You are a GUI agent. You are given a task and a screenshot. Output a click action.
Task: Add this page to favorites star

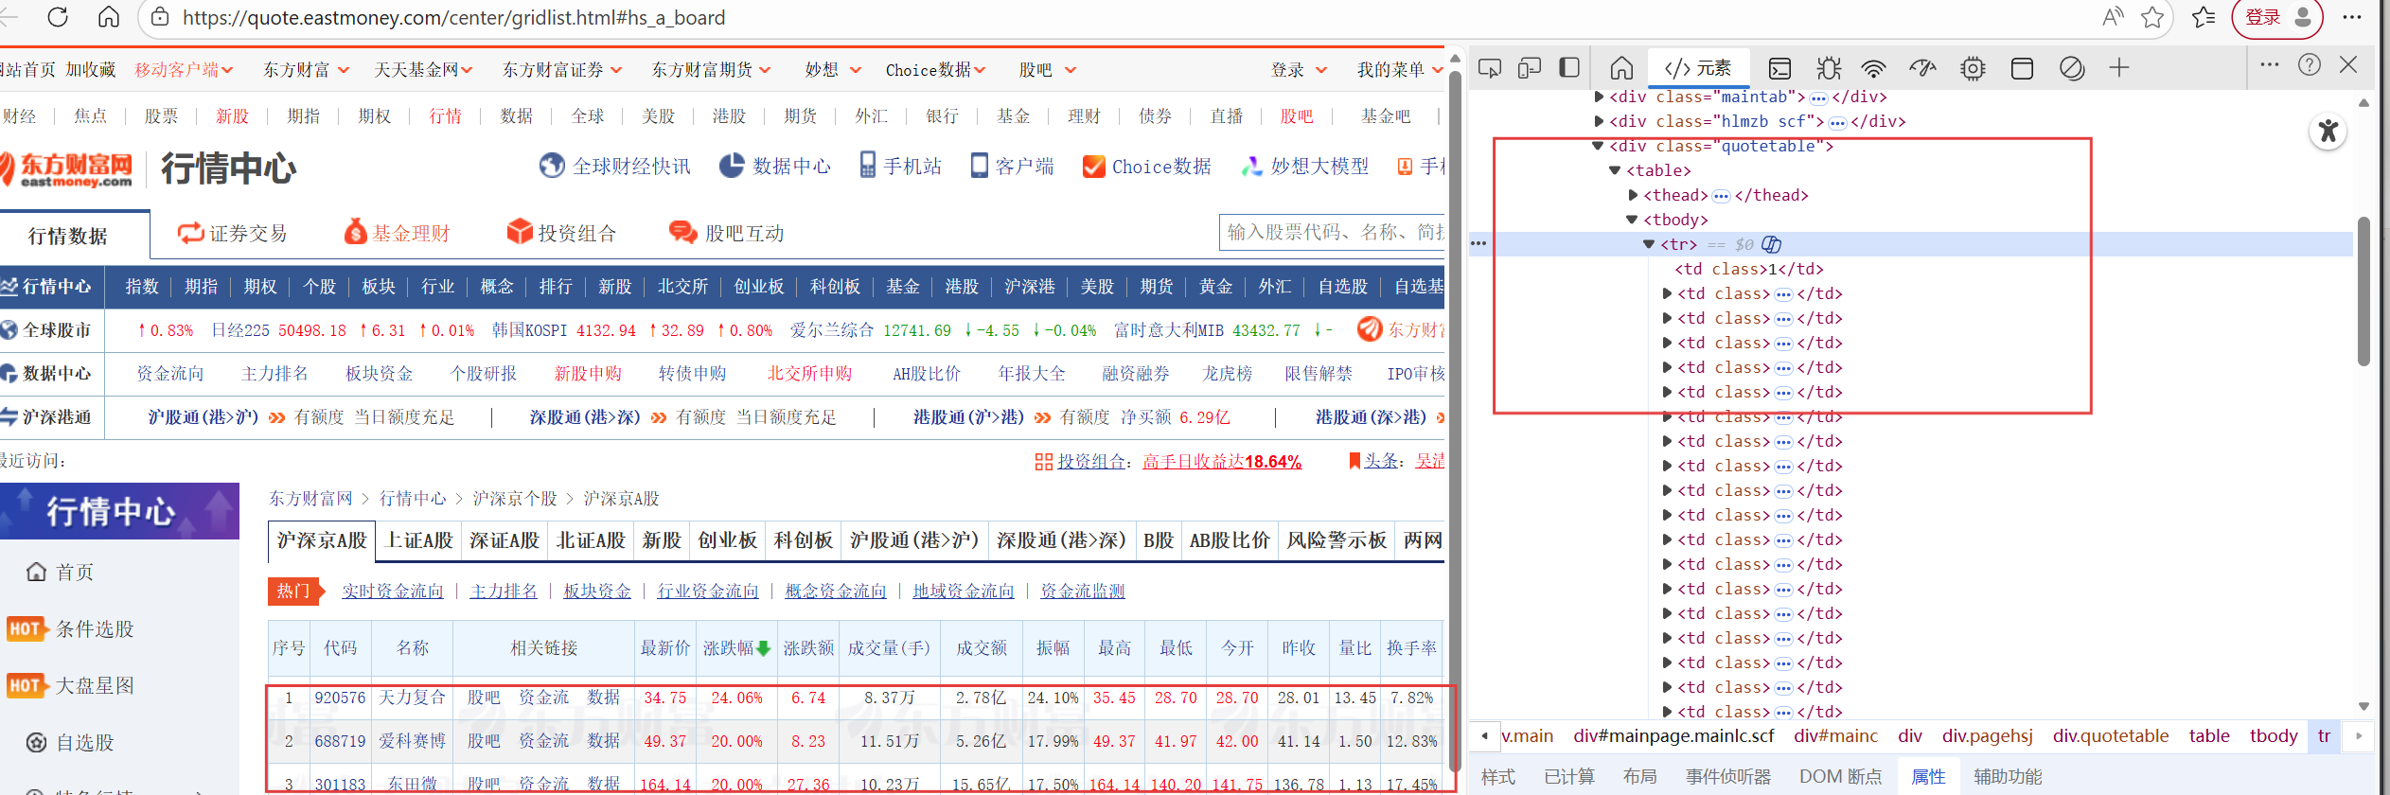pyautogui.click(x=2152, y=17)
